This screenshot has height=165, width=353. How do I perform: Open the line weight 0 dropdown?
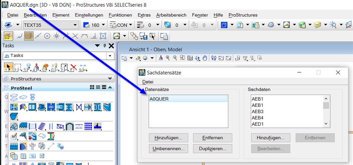[x=158, y=25]
